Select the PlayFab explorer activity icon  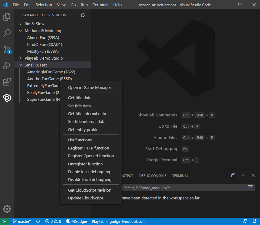(7, 98)
